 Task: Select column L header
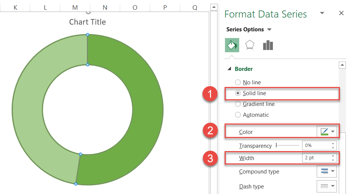click(x=45, y=7)
